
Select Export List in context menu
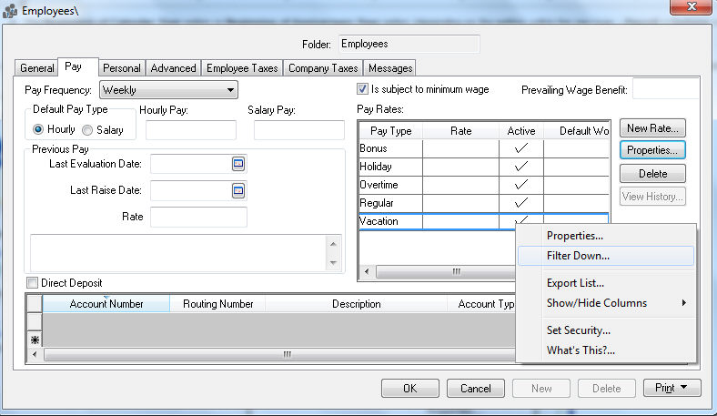(575, 283)
